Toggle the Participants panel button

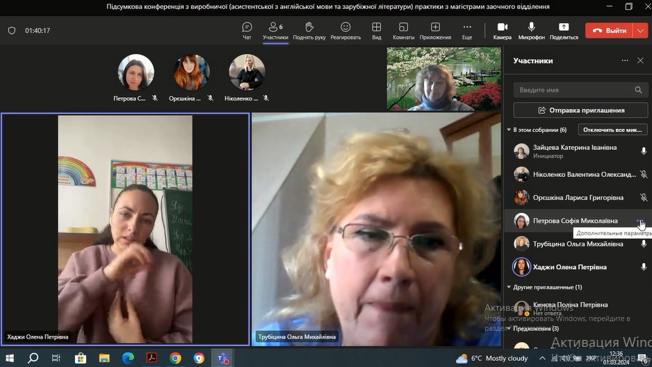click(x=275, y=31)
